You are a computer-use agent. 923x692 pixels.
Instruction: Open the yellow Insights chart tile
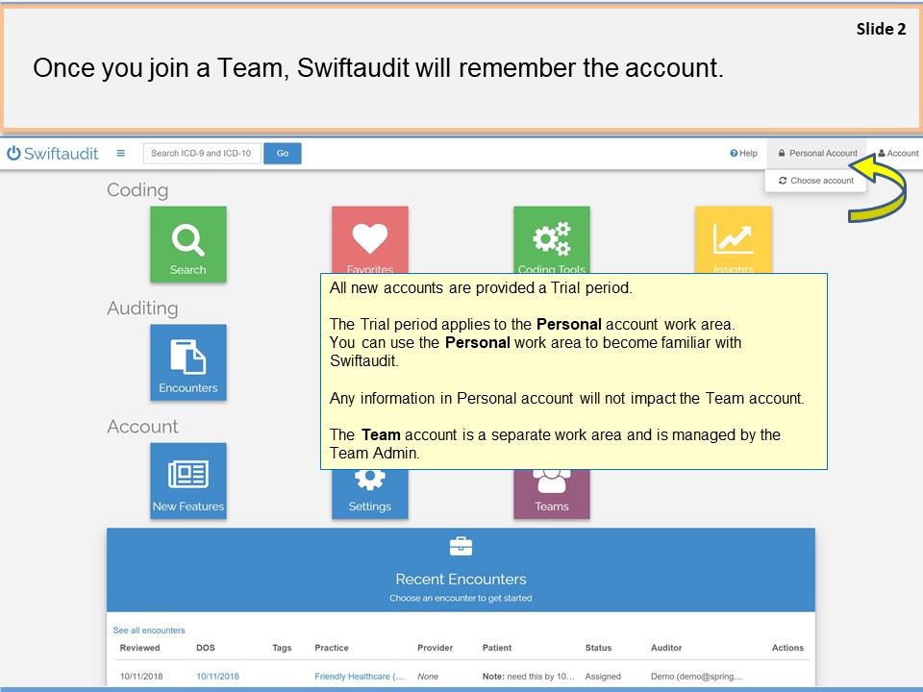coord(733,239)
